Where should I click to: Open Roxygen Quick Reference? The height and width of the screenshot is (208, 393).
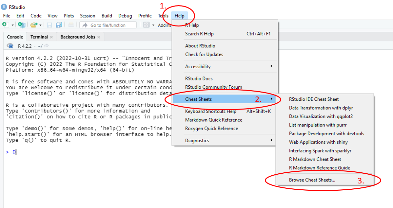[225, 128]
